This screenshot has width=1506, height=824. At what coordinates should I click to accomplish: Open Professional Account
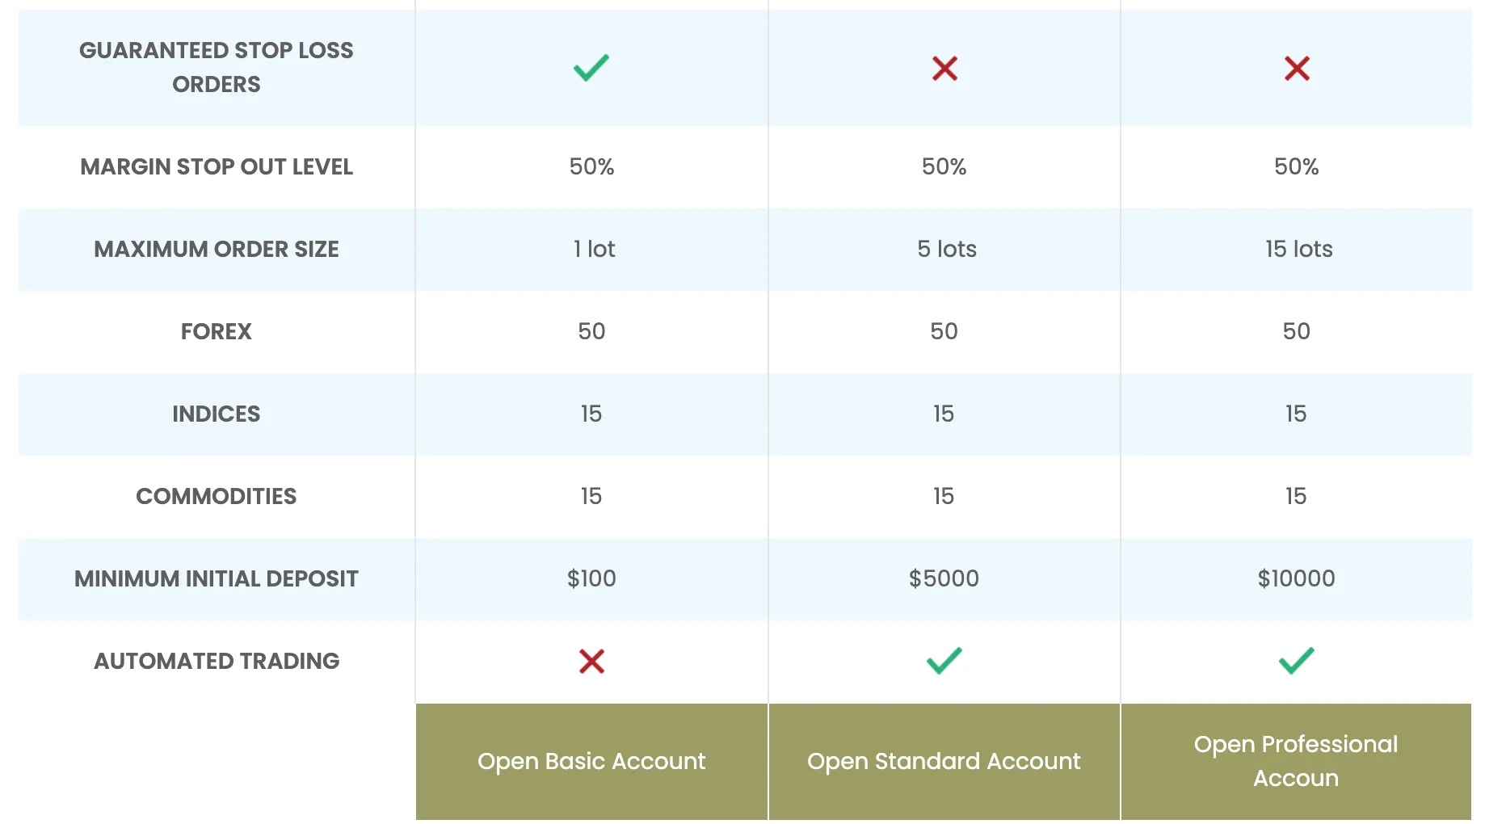click(x=1296, y=762)
